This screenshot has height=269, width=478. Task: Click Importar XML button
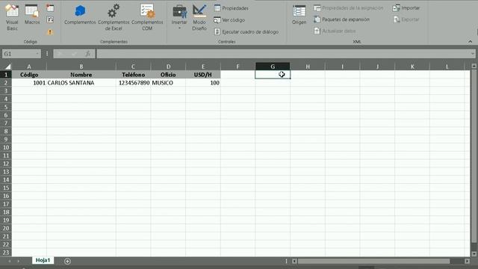point(406,8)
